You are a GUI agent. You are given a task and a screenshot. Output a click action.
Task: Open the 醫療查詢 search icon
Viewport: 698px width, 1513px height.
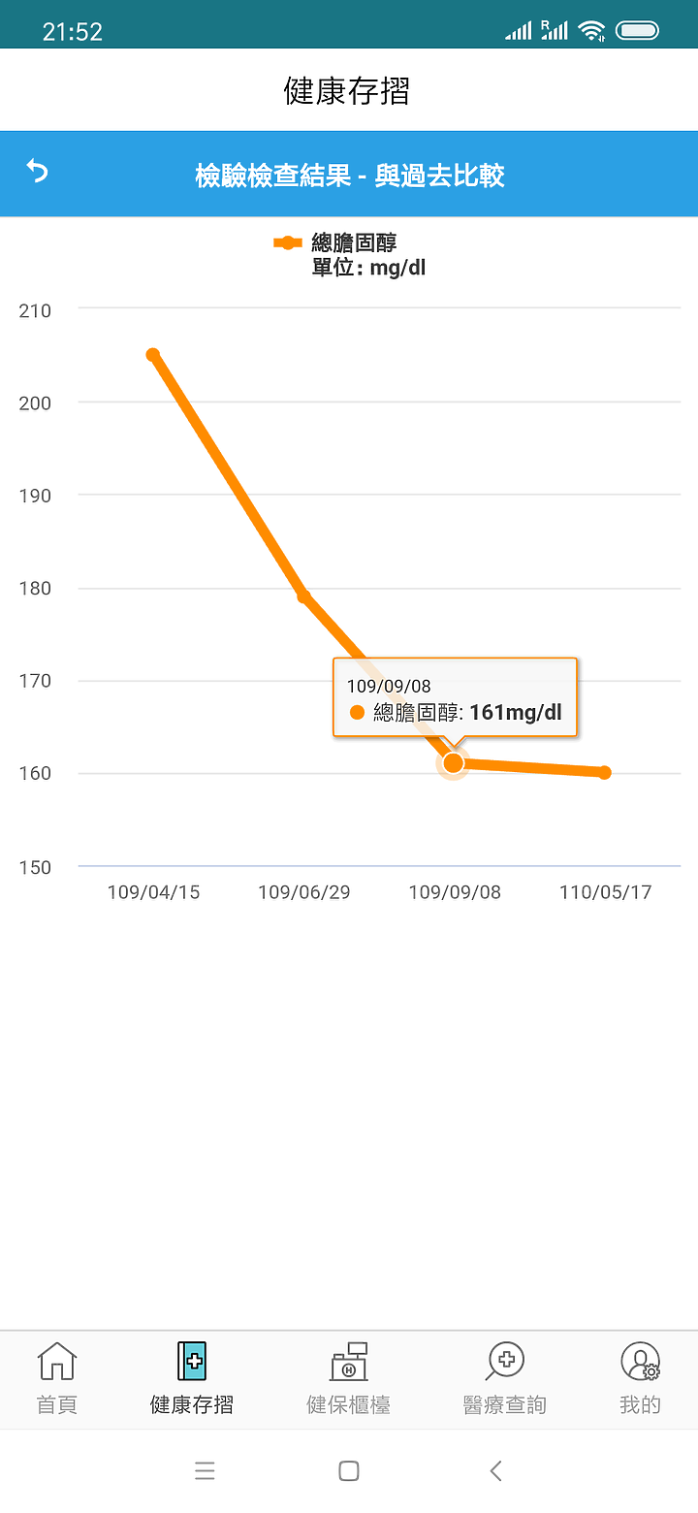(x=505, y=1361)
